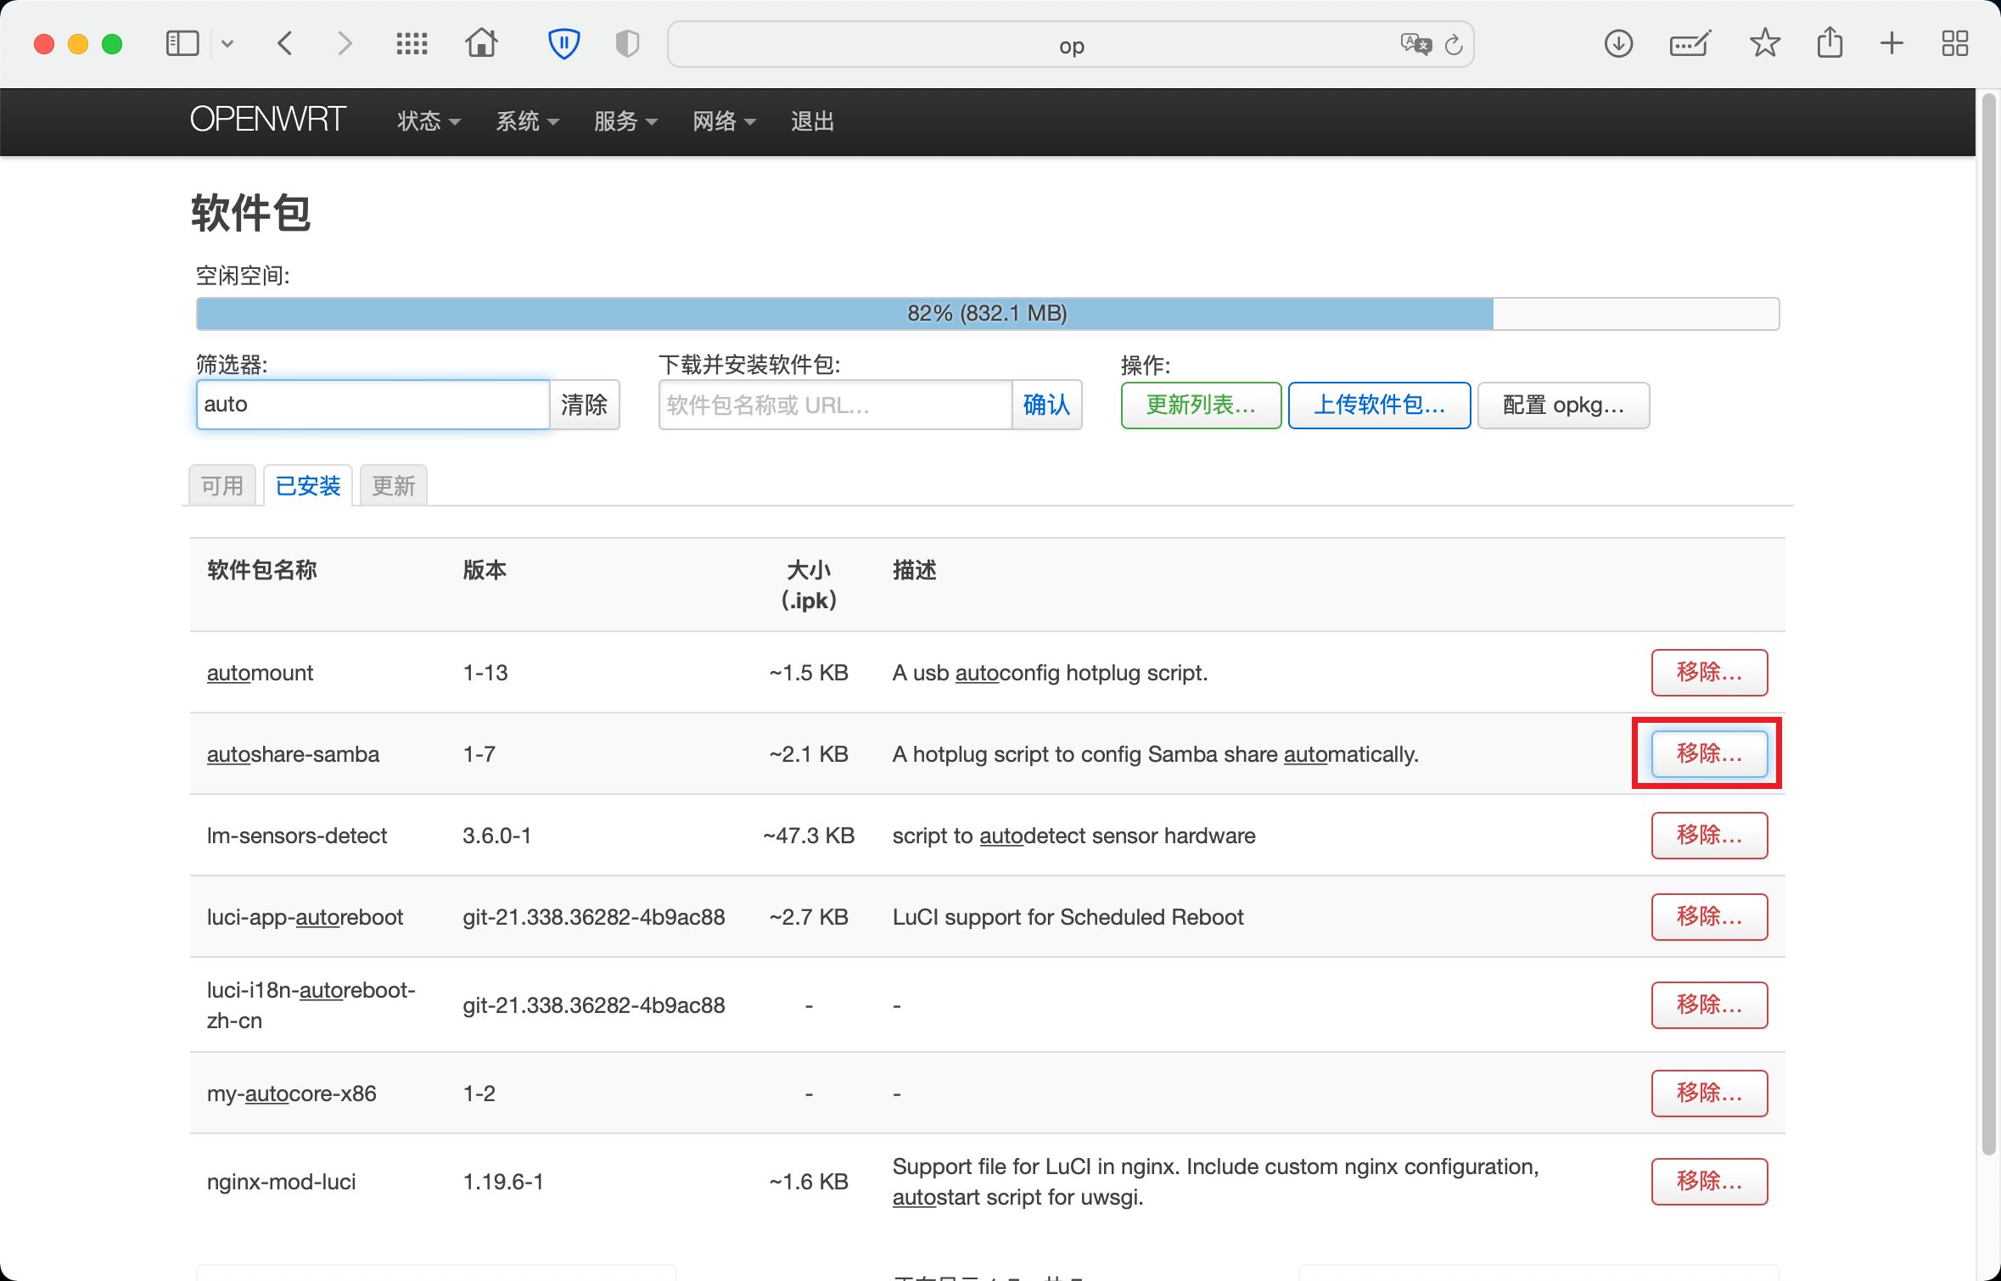Open the home page icon

(x=481, y=43)
